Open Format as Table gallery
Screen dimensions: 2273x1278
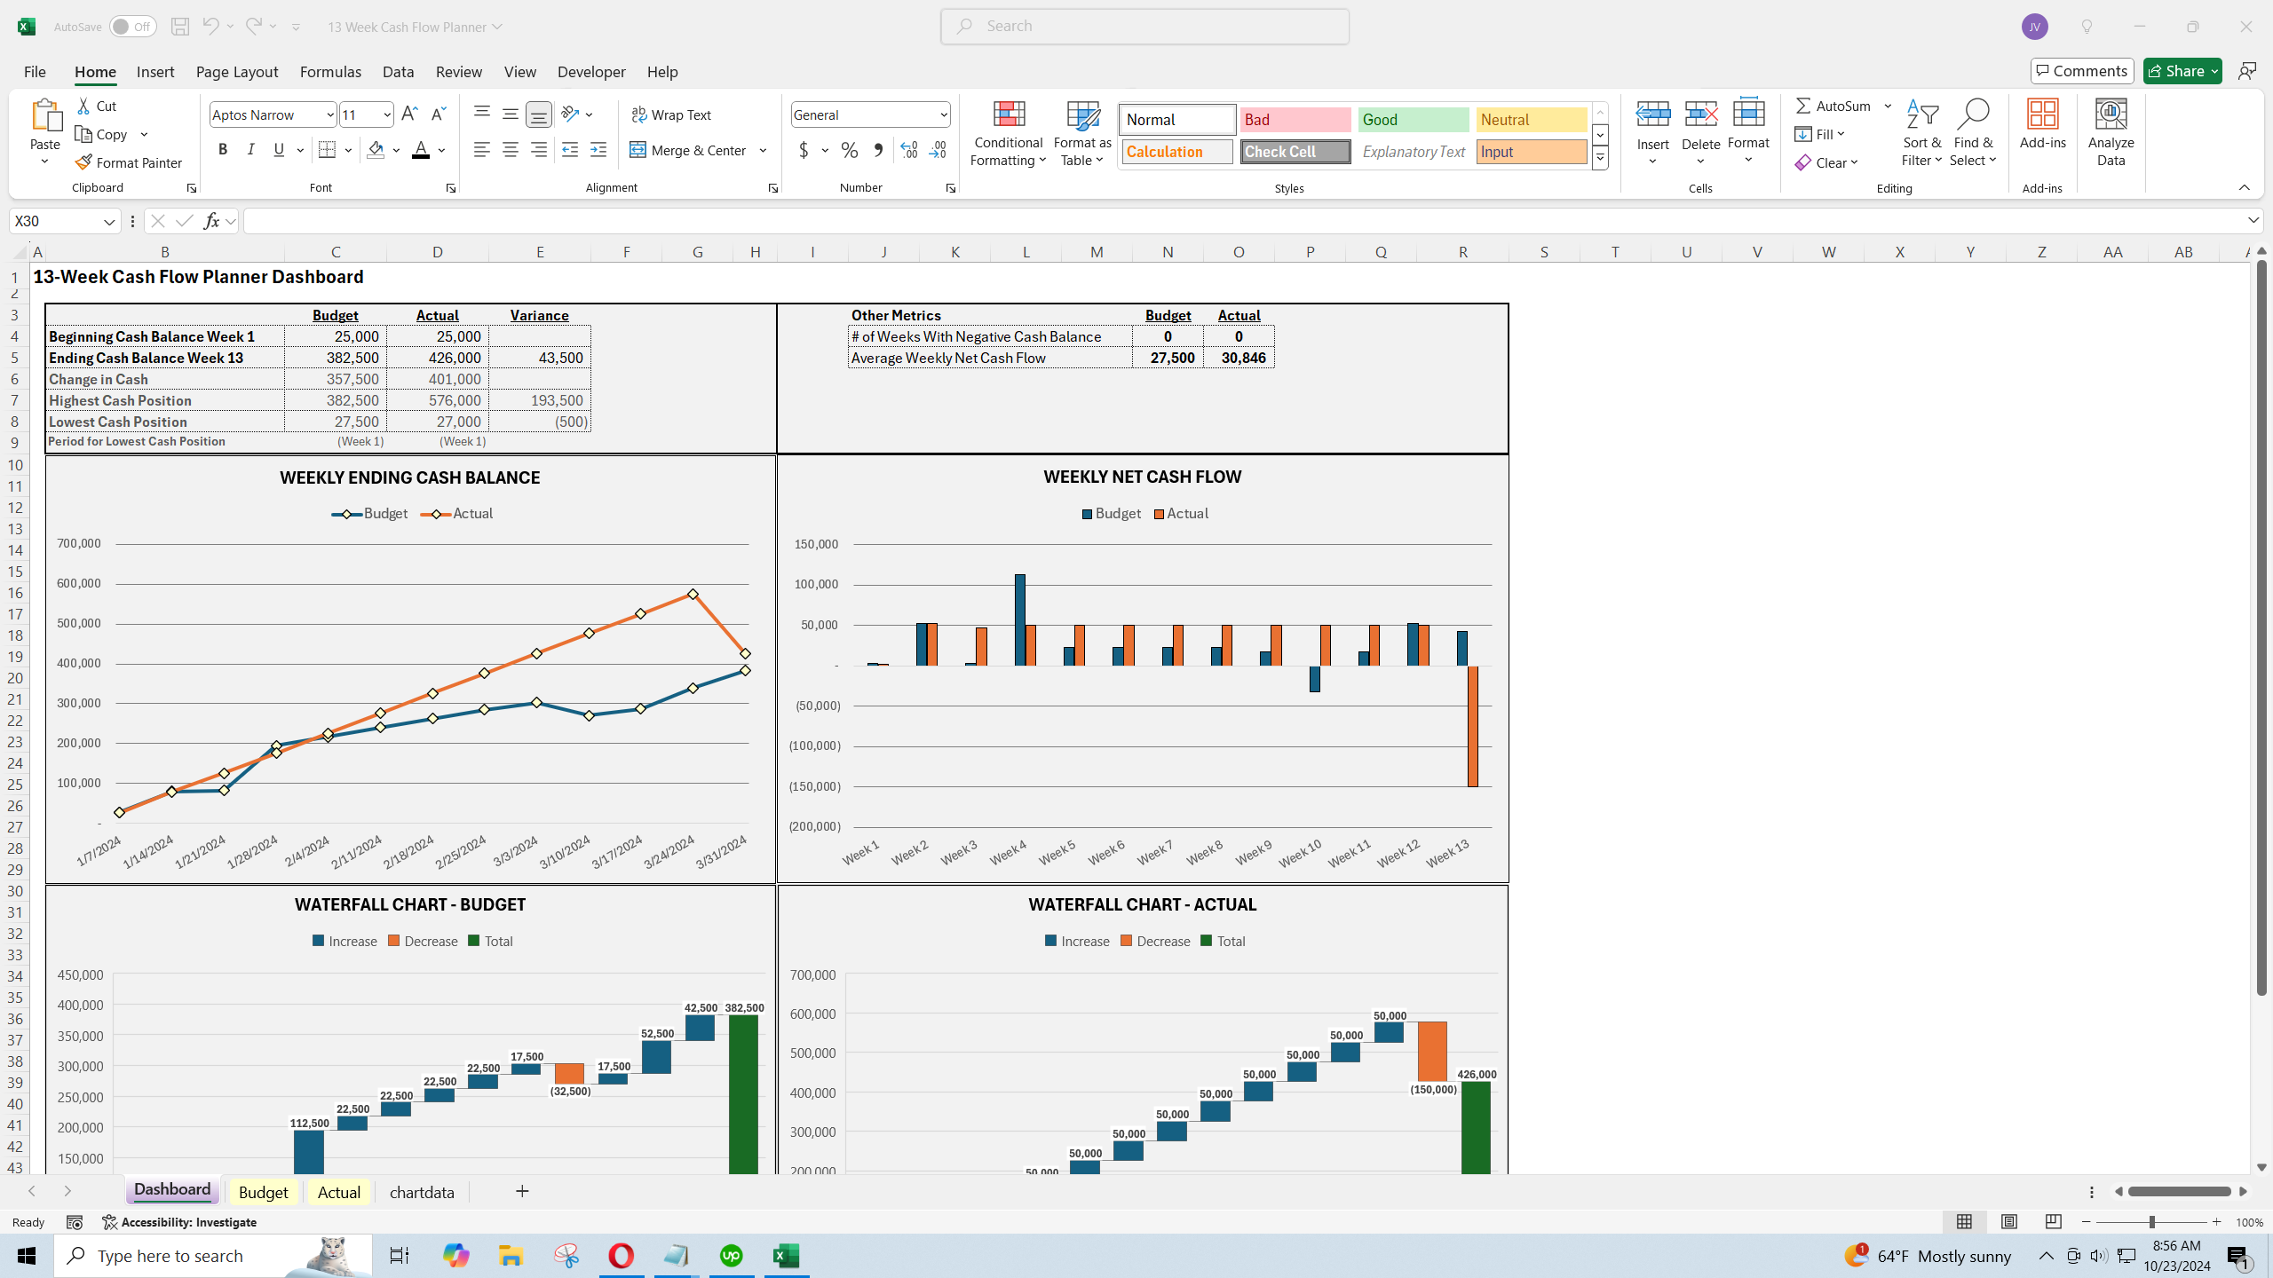point(1081,133)
